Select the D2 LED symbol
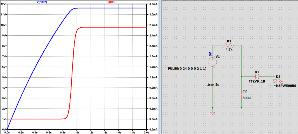The height and width of the screenshot is (134, 298). [x=275, y=81]
